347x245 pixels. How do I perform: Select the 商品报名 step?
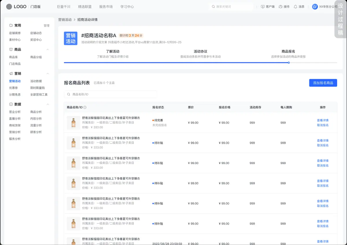click(288, 51)
